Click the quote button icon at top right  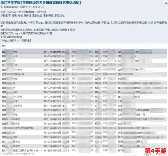[166, 3]
